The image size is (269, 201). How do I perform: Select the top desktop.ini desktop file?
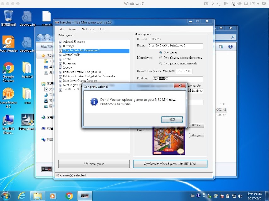coord(27,18)
